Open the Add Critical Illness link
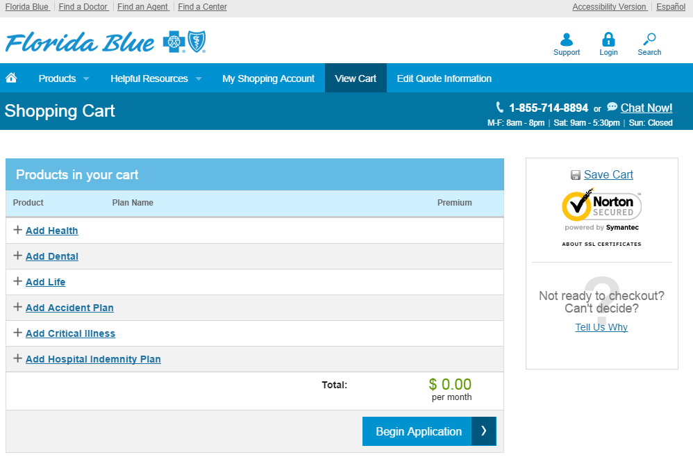Viewport: 693px width, 473px height. tap(70, 333)
